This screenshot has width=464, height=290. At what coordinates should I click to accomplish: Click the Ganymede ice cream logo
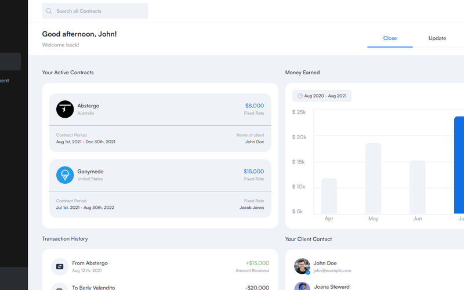point(65,175)
